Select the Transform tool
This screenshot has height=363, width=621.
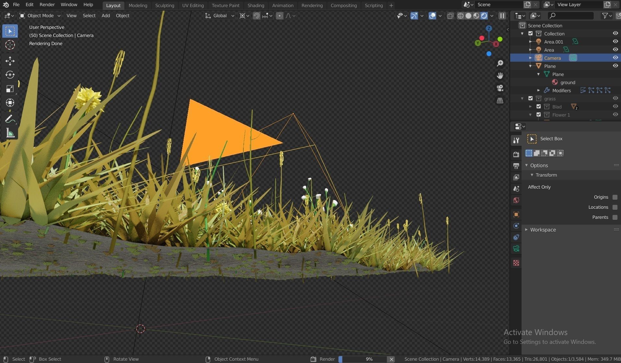[10, 103]
